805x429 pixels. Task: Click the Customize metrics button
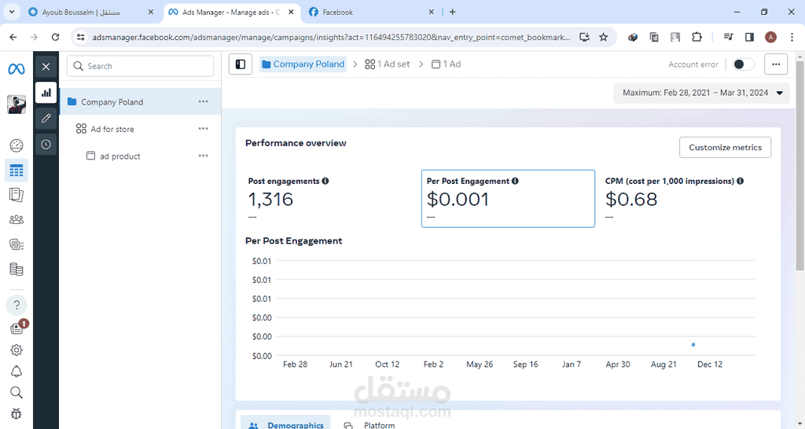coord(725,147)
